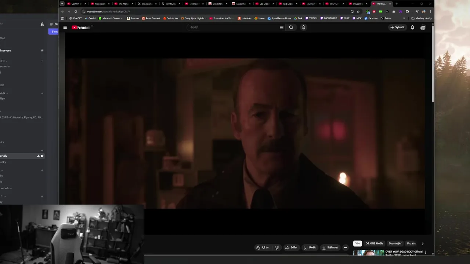Open Prusa Connect bookmark
Screen dimensions: 470x264
[x=151, y=18]
